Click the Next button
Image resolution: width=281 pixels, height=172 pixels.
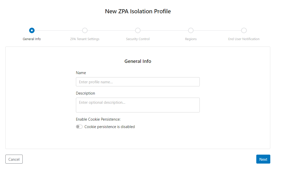(263, 159)
